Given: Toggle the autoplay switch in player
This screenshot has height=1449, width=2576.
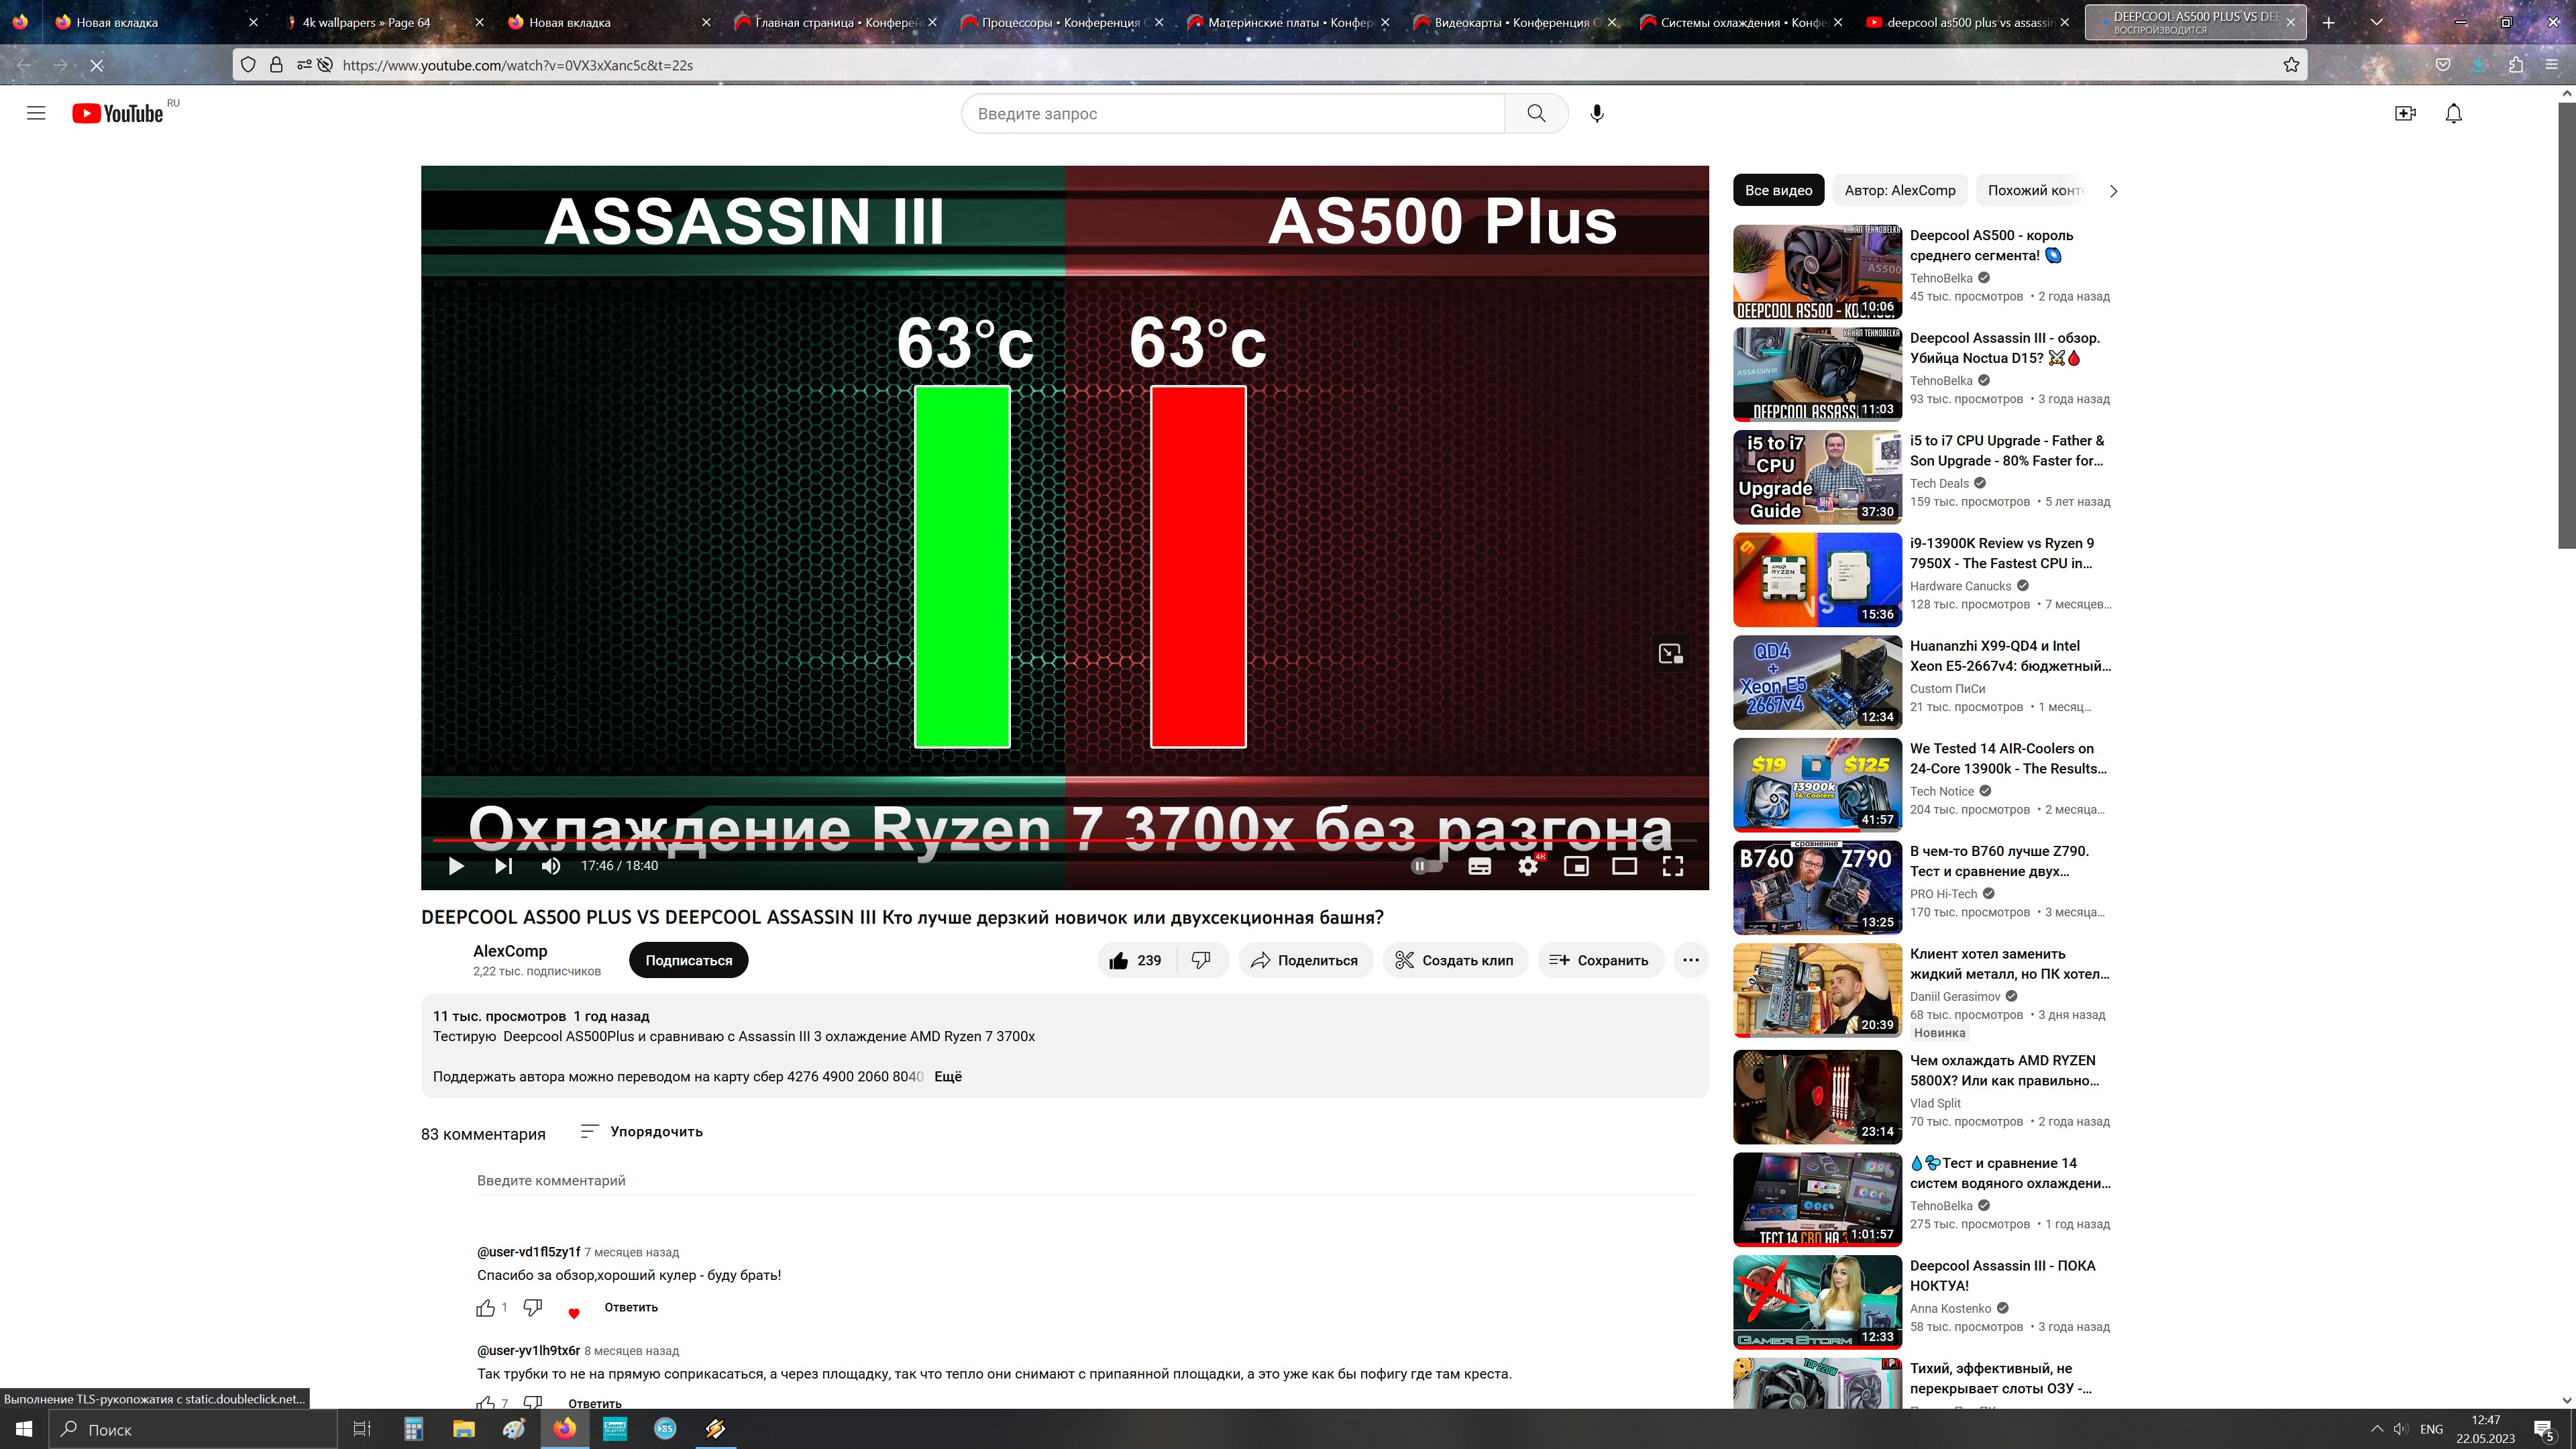Looking at the screenshot, I should [x=1426, y=866].
